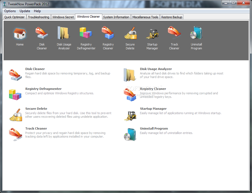Open the Disk Cleaner heading link
Screen dimensions: 252x193
[35, 69]
